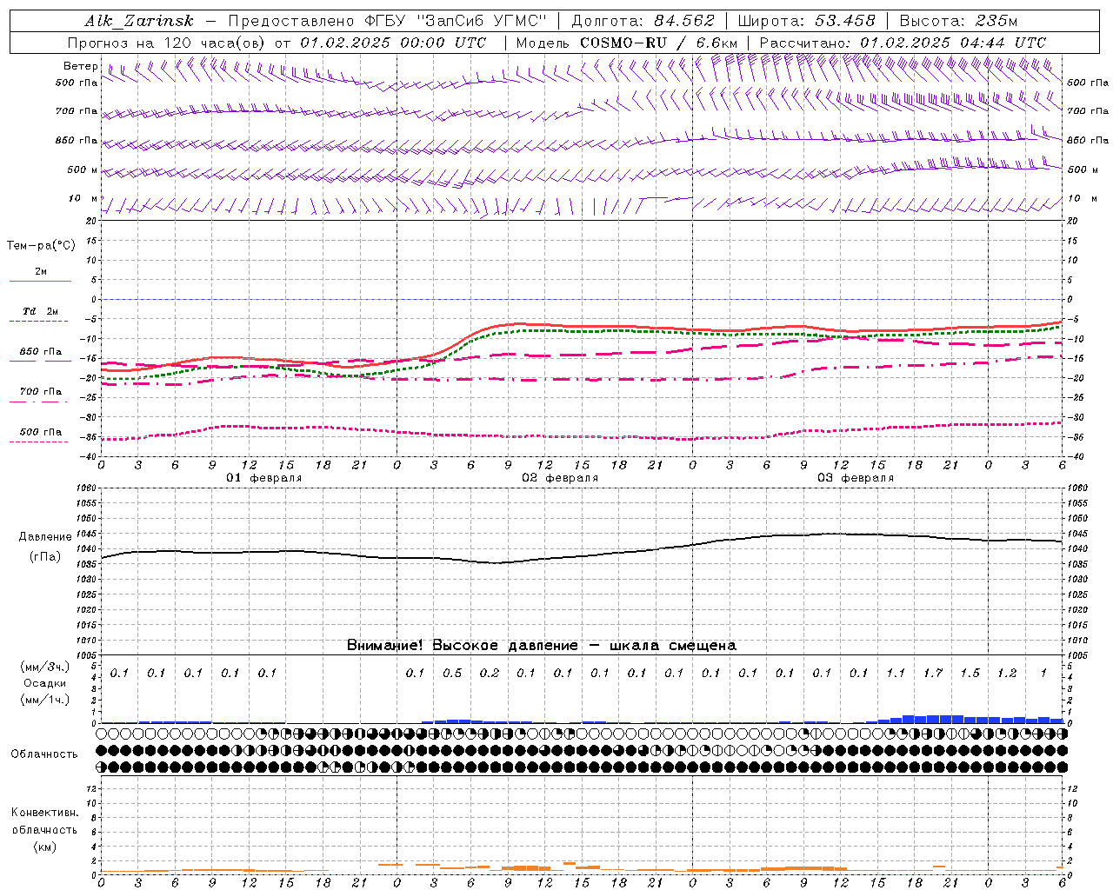Click the latitude value "53.458"
Image resolution: width=1113 pixels, height=890 pixels.
pyautogui.click(x=845, y=21)
